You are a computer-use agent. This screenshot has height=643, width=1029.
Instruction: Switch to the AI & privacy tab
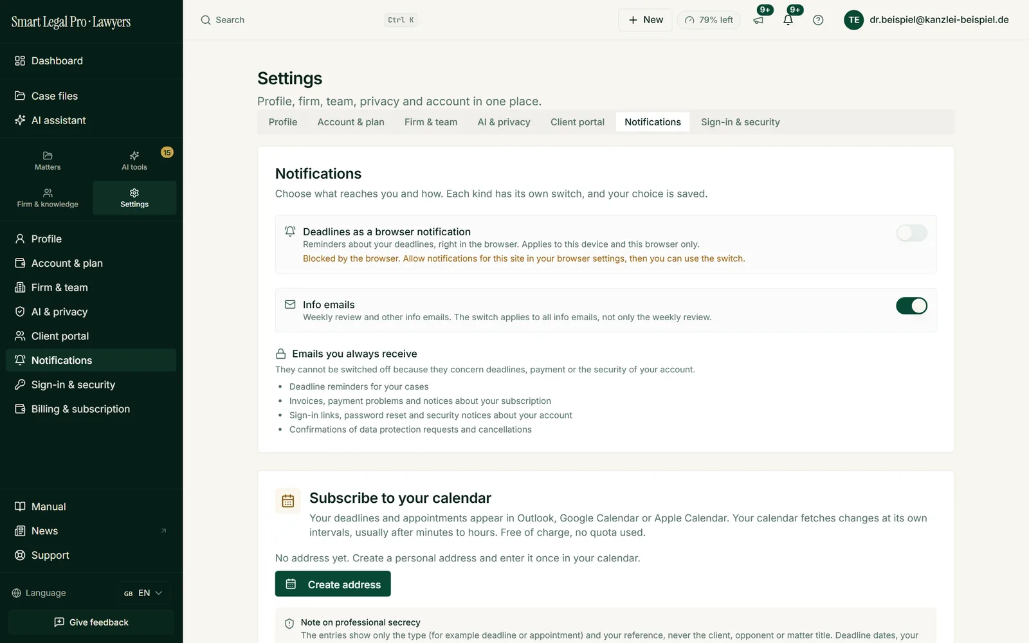(504, 122)
